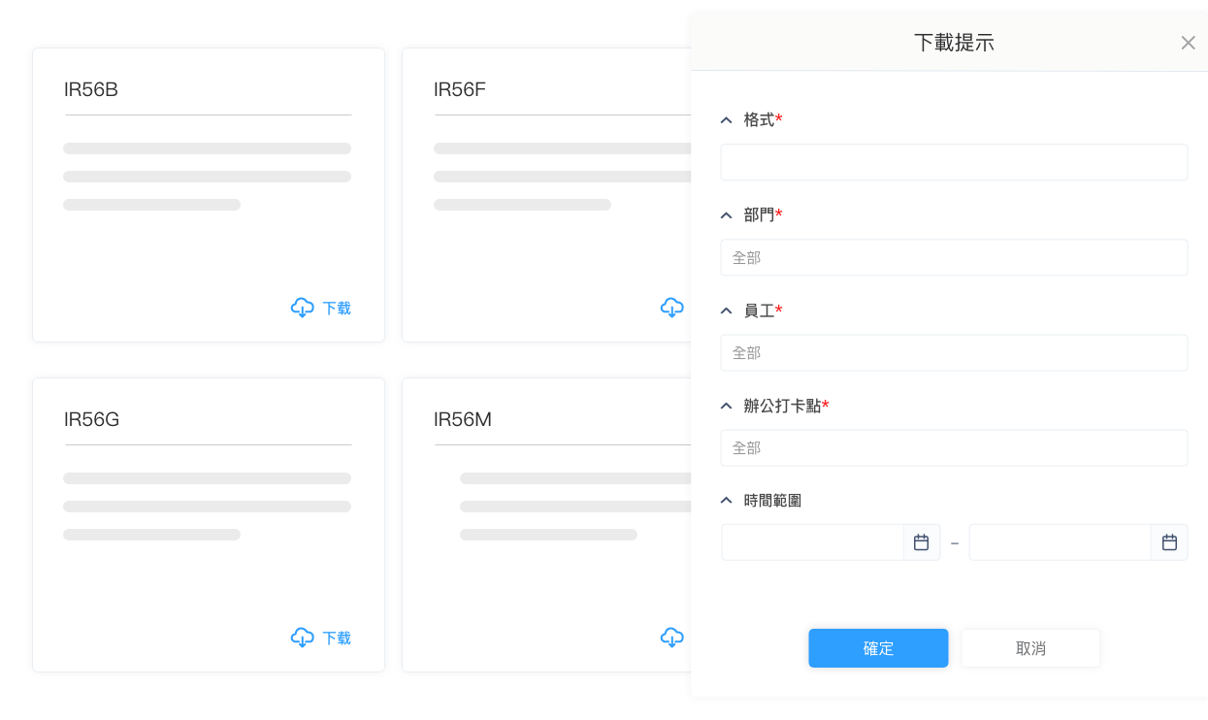Close the 下載提示 dialog panel
Viewport: 1208px width, 720px height.
click(1188, 43)
